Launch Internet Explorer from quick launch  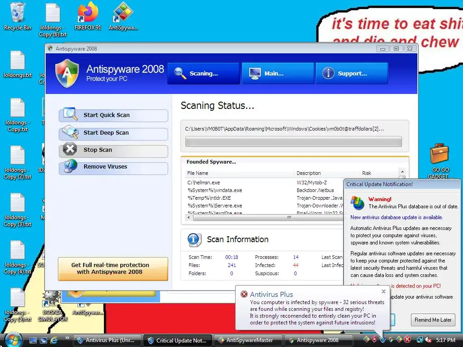(54, 341)
